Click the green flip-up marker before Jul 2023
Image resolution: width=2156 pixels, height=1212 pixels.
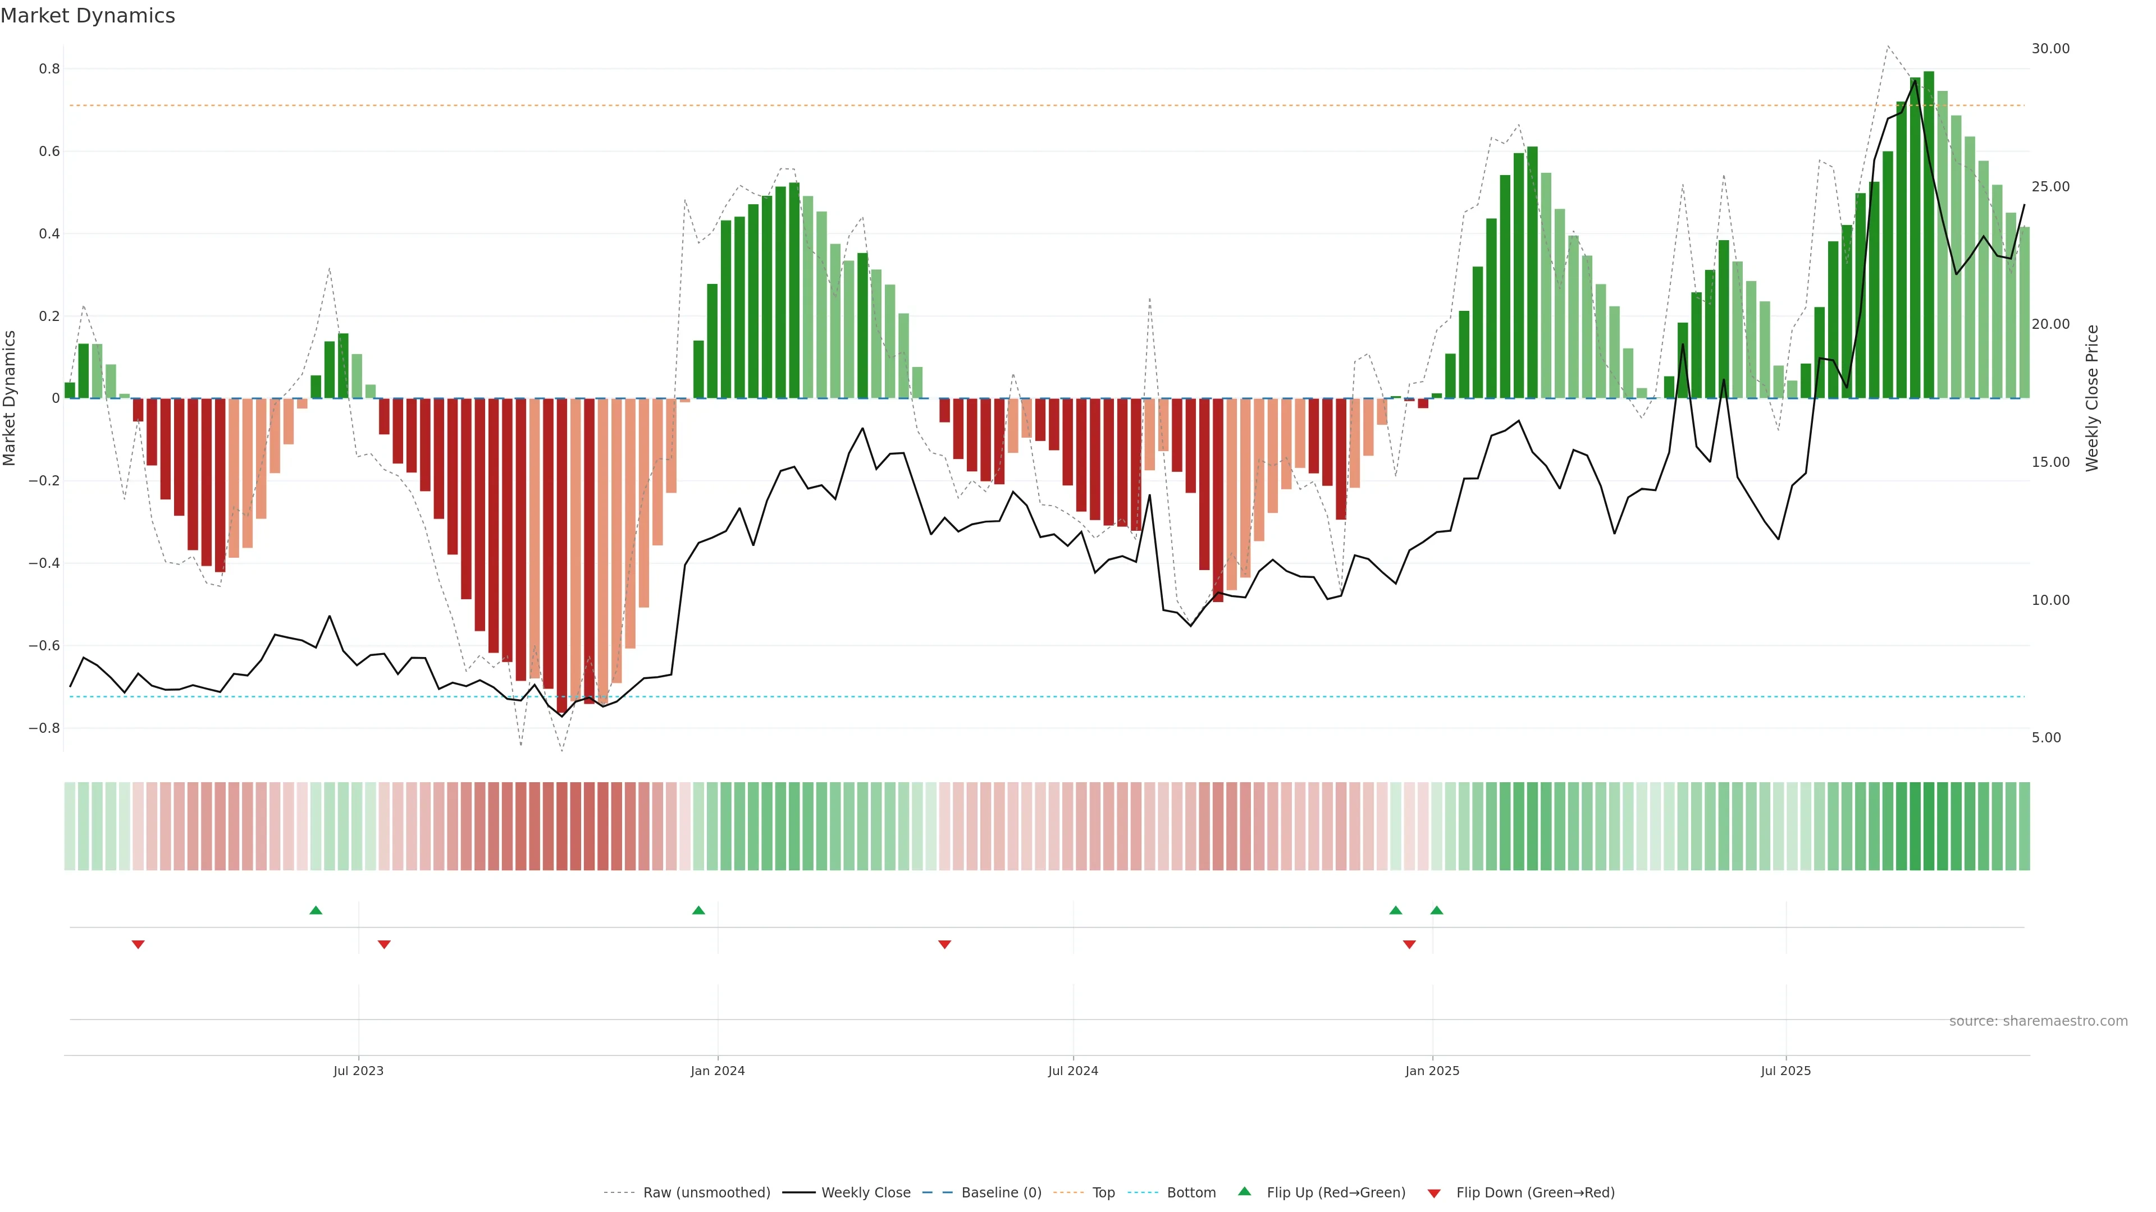click(x=316, y=910)
